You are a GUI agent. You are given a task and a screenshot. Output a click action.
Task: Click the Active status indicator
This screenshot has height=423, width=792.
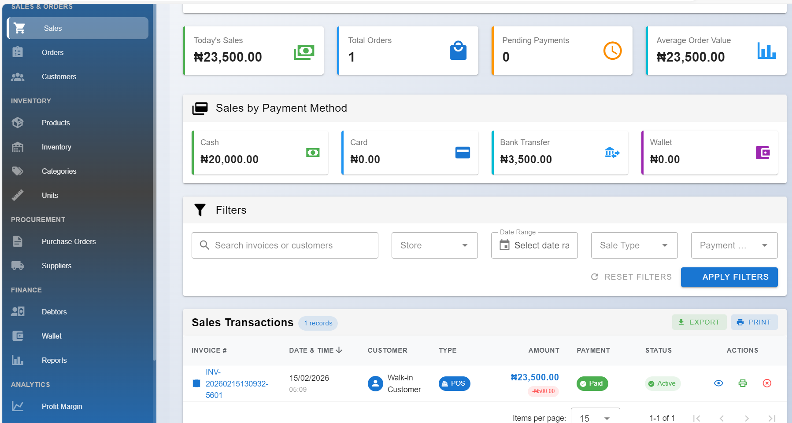pyautogui.click(x=662, y=383)
